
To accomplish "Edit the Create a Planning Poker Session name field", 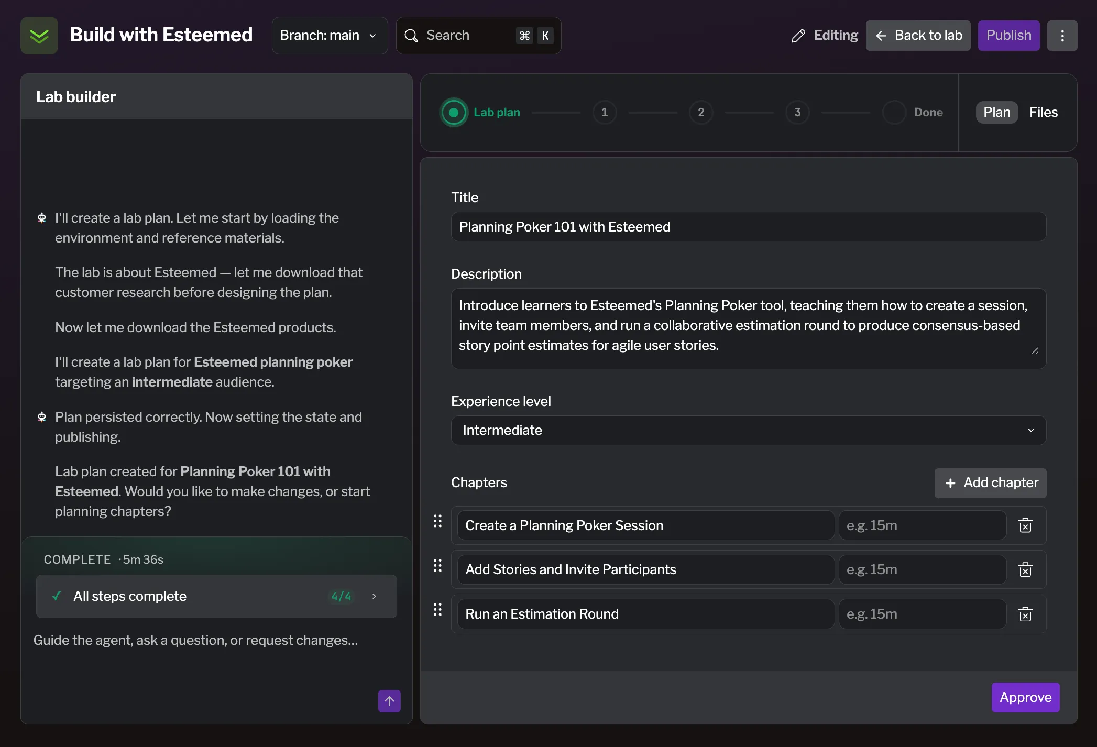I will (x=646, y=525).
